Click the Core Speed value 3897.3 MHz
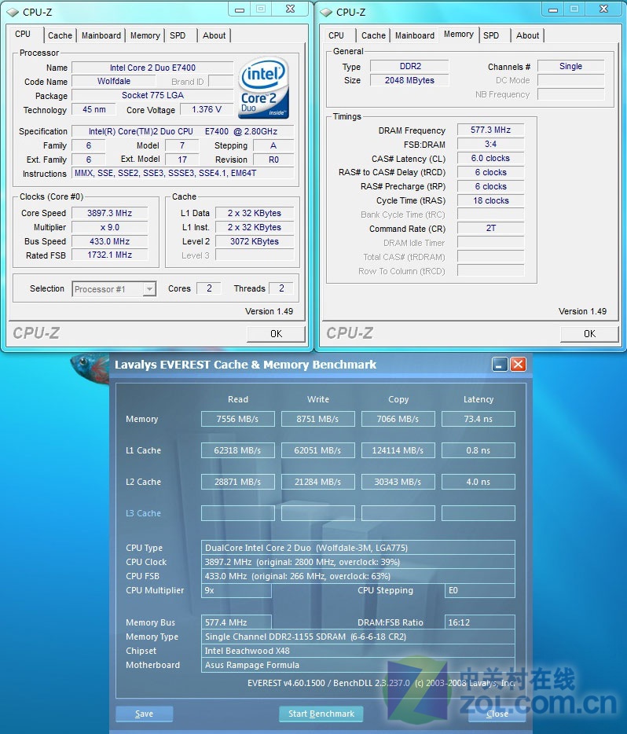This screenshot has width=627, height=734. point(110,213)
